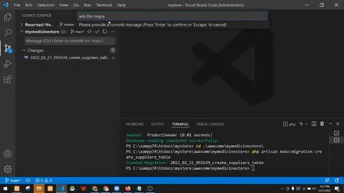This screenshot has height=193, width=344.
Task: Open the Manage gear icon
Action: click(8, 169)
